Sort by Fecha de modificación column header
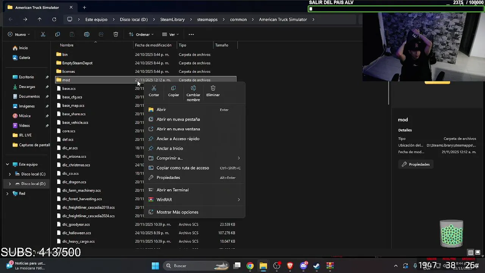This screenshot has height=273, width=485. click(153, 45)
